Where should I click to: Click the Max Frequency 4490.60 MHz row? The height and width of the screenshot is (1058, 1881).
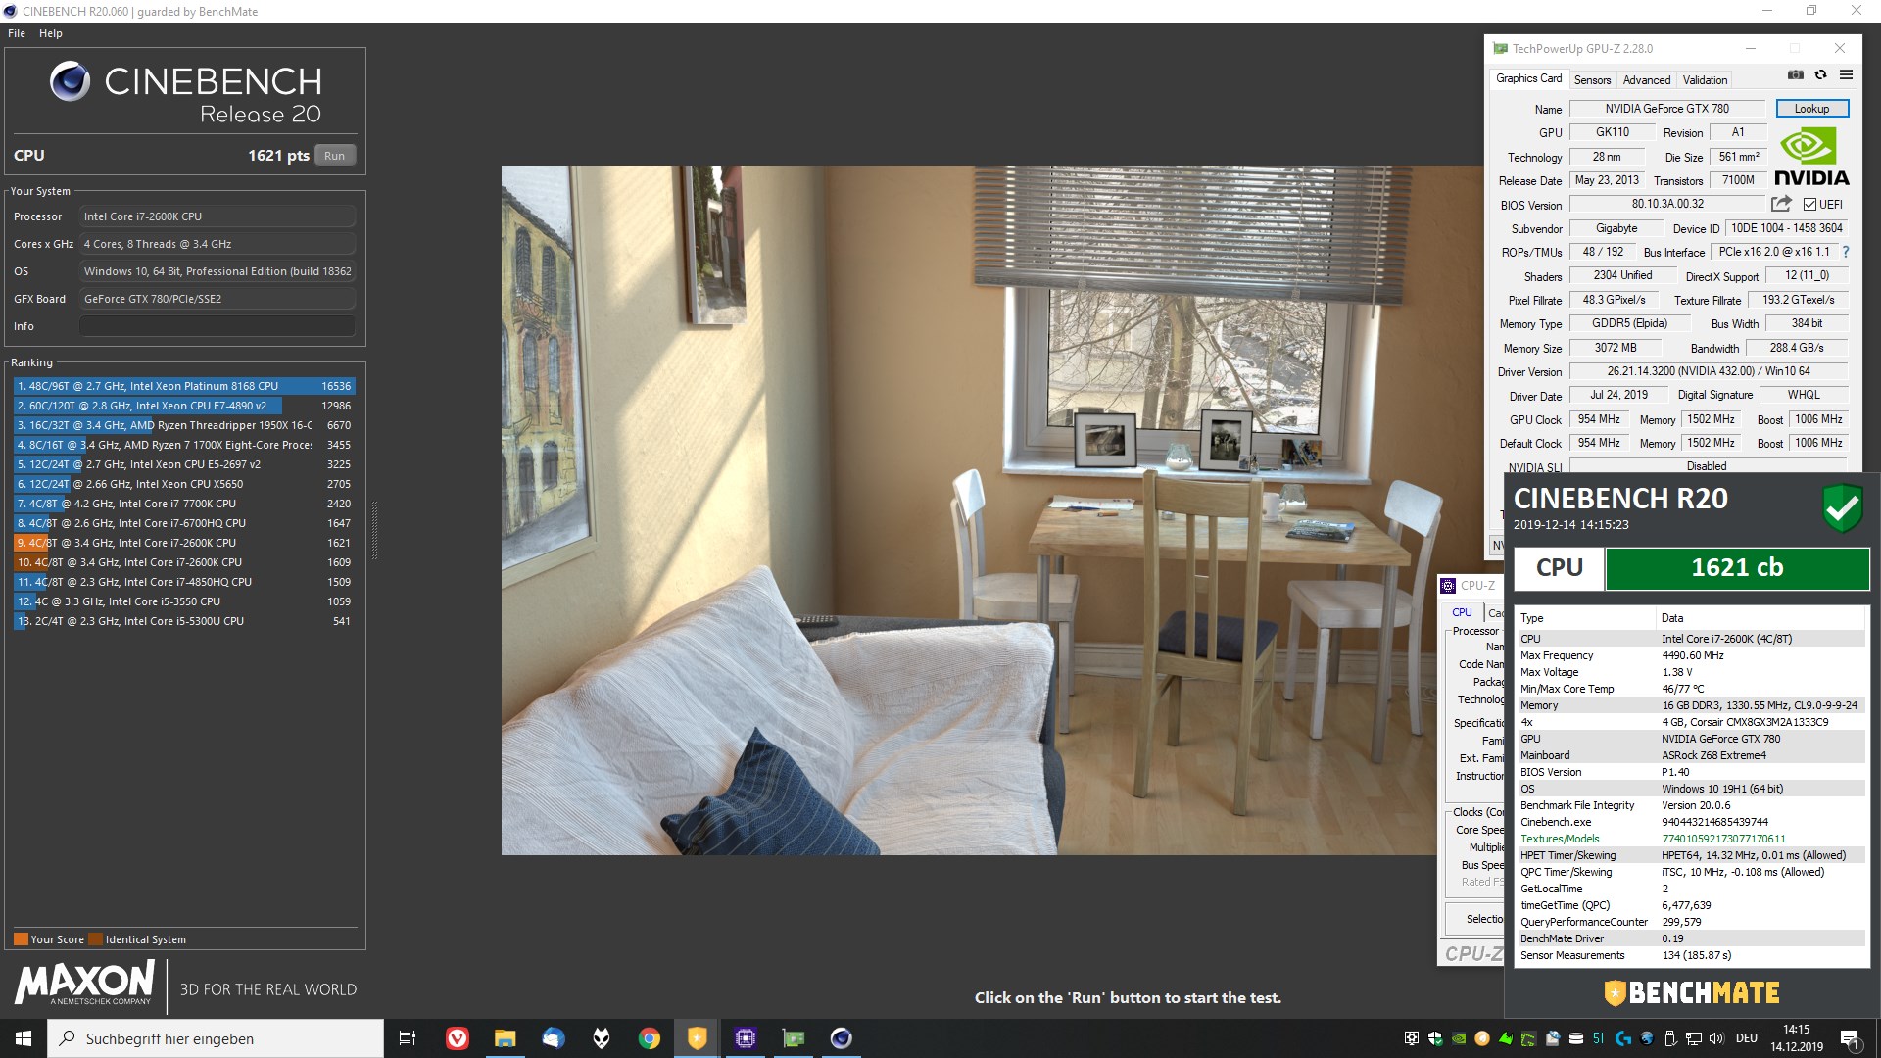[1690, 655]
